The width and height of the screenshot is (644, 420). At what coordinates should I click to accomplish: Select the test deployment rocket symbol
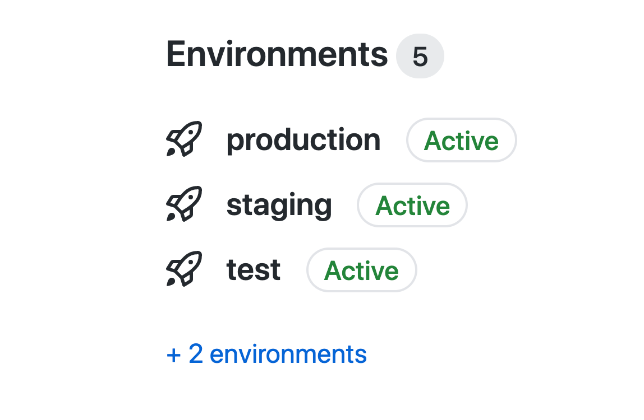click(x=184, y=269)
